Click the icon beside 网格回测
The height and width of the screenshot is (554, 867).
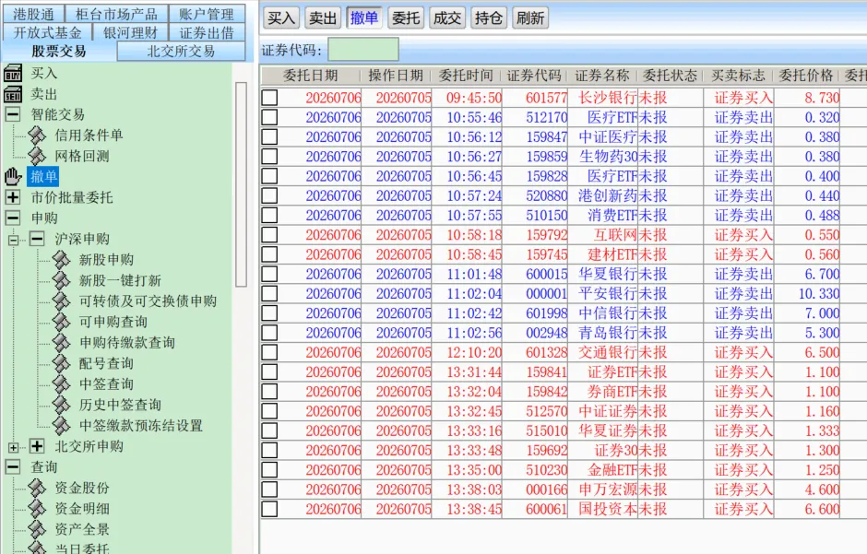(x=37, y=157)
